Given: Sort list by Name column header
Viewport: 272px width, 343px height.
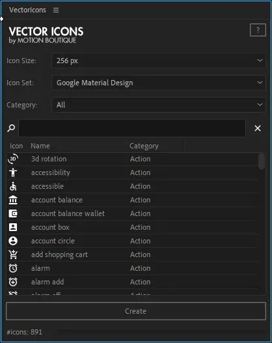Looking at the screenshot, I should (x=40, y=146).
